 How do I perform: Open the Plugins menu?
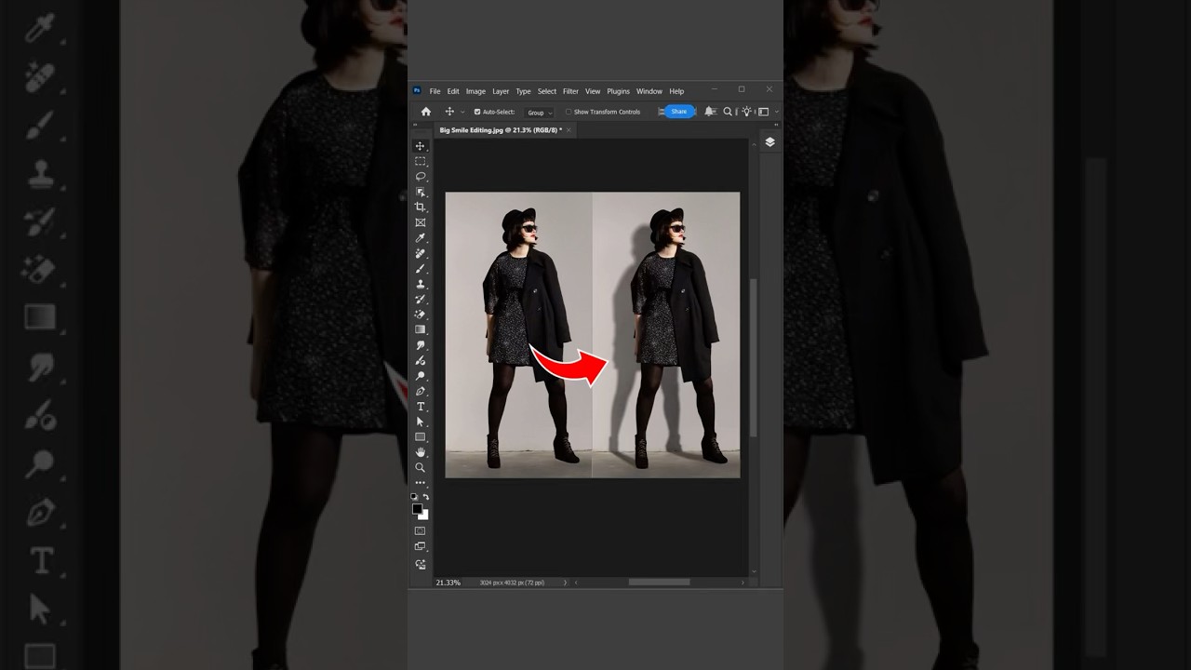point(618,91)
